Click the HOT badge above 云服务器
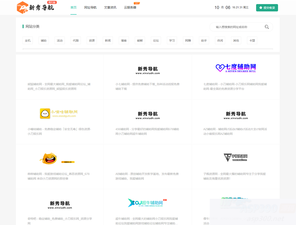This screenshot has height=225, width=296. 136,3
